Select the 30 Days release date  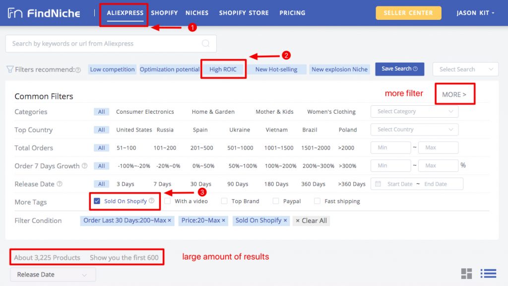pos(201,184)
